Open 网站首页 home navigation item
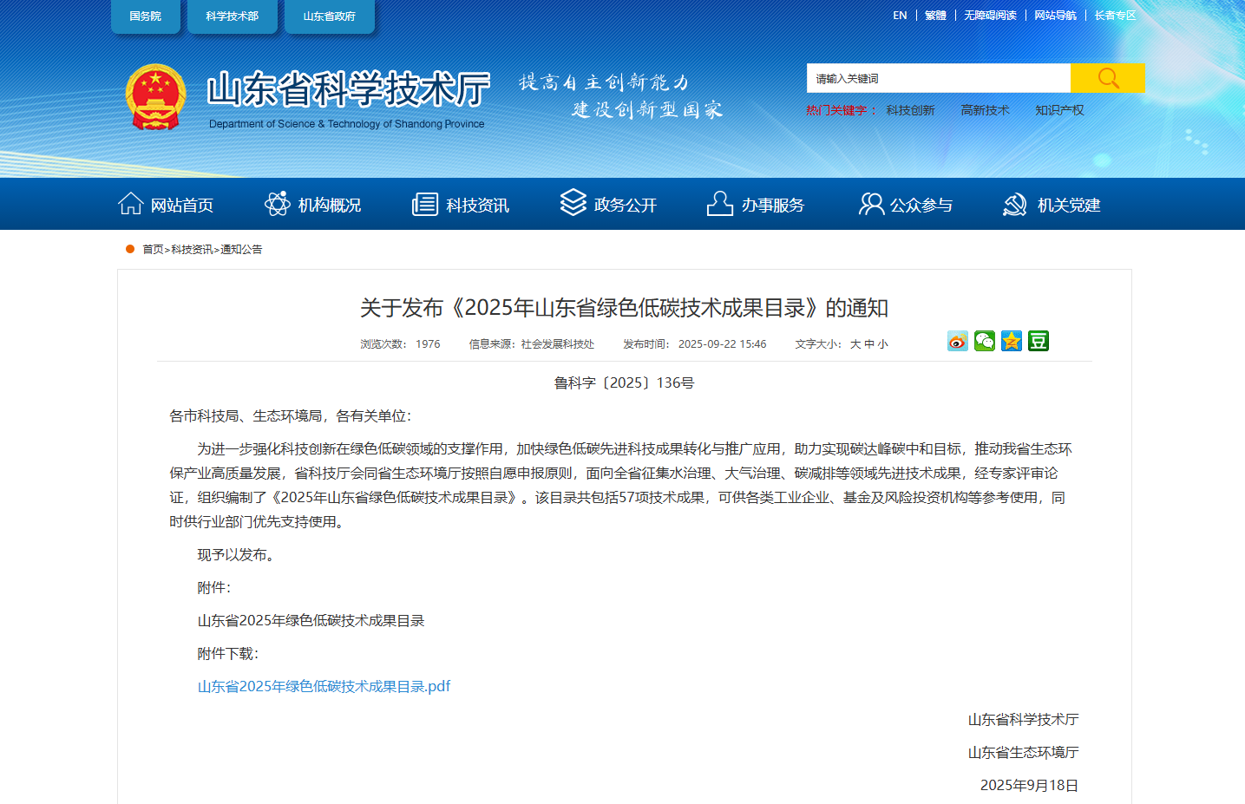1245x804 pixels. click(x=166, y=205)
